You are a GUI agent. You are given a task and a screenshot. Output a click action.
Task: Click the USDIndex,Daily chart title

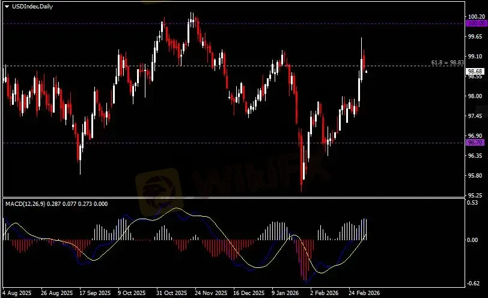(32, 7)
